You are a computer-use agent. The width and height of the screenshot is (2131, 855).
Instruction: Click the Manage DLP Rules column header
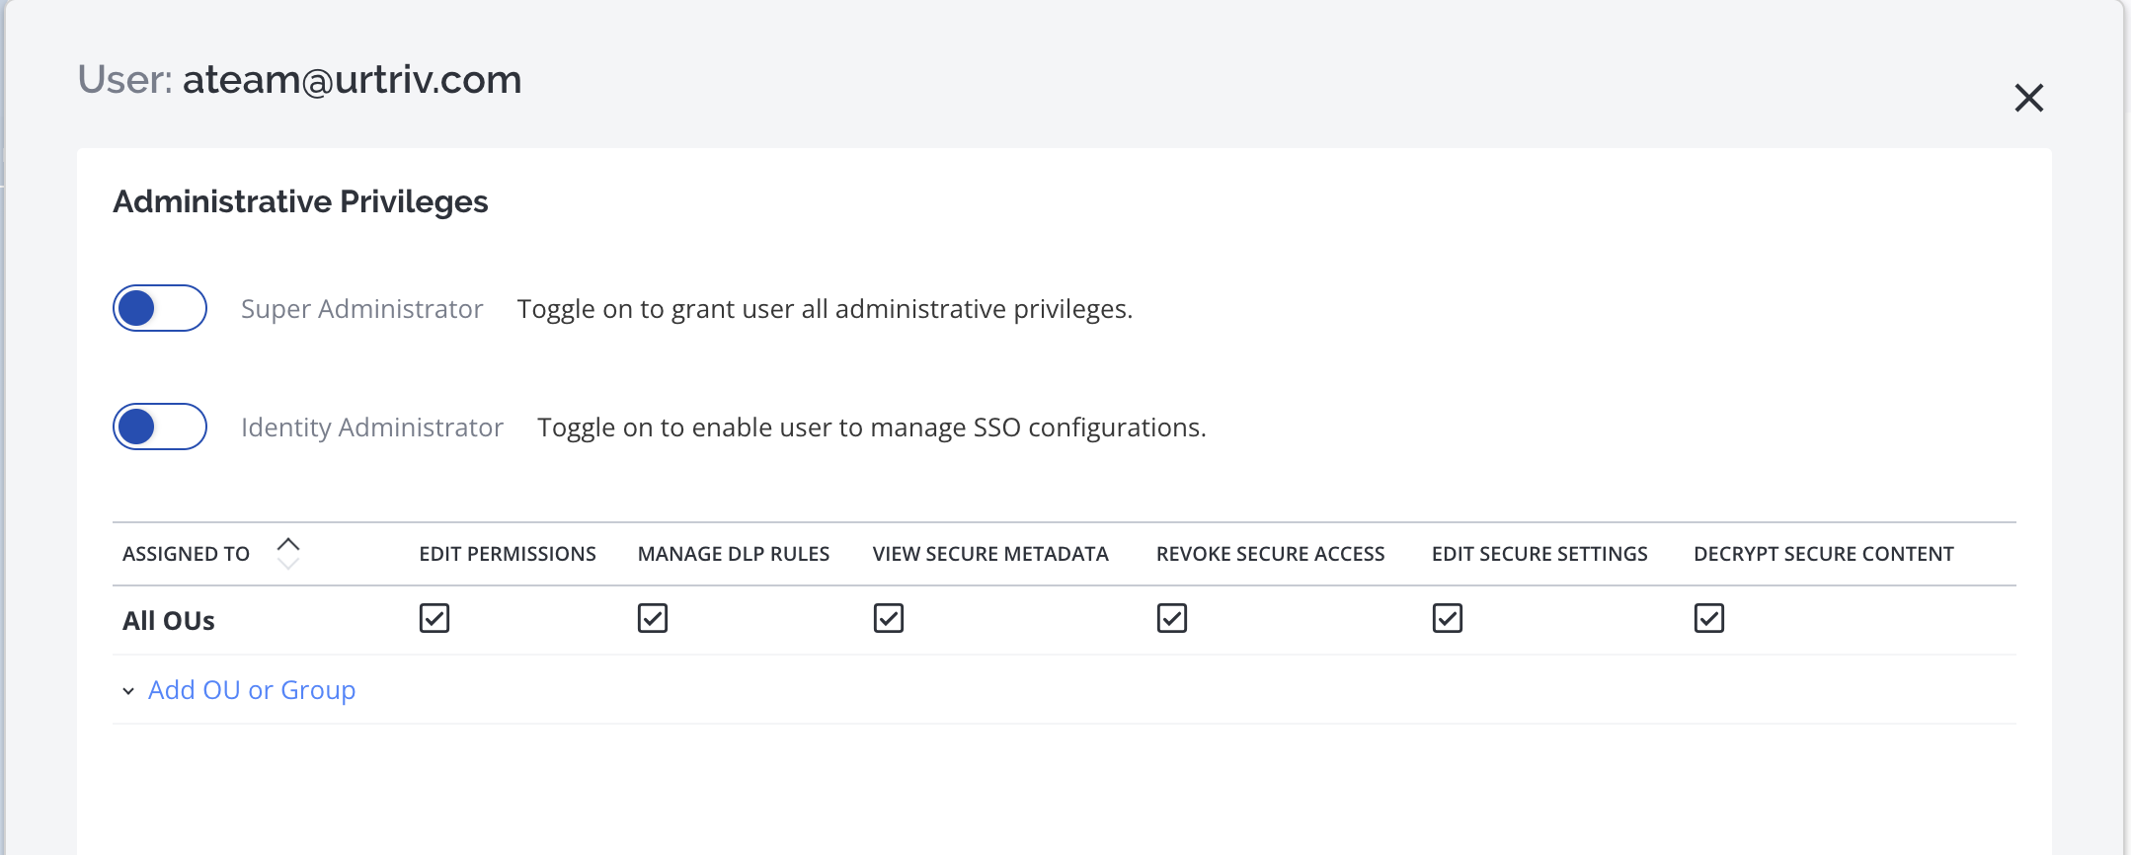[734, 554]
